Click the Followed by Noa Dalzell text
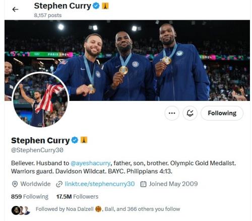Screen dimensions: 252x221 (65, 209)
